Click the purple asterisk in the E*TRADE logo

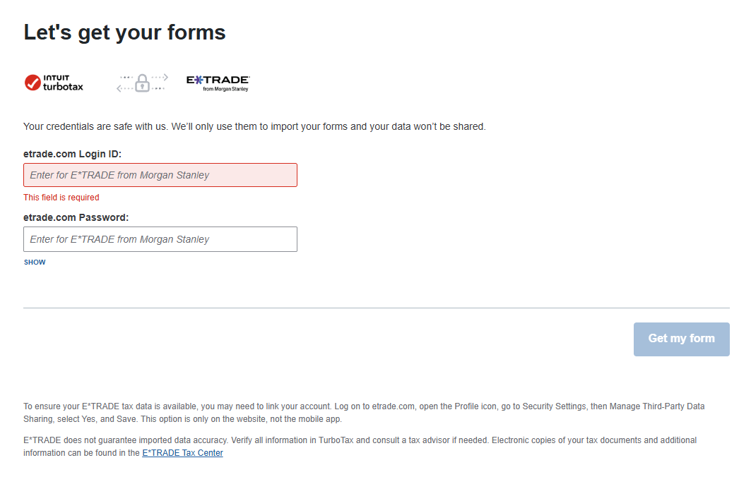(199, 80)
